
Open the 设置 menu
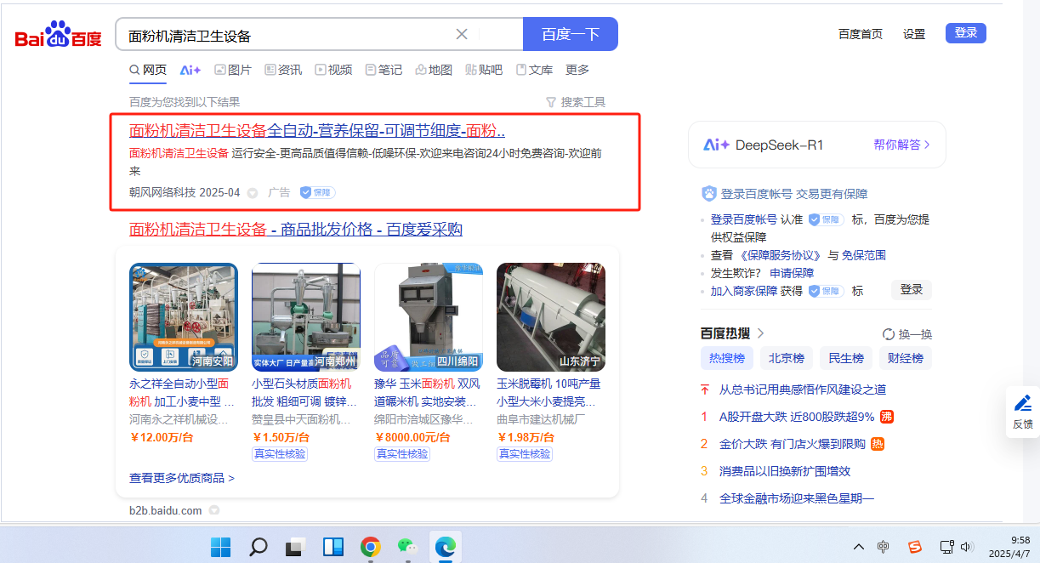coord(914,34)
